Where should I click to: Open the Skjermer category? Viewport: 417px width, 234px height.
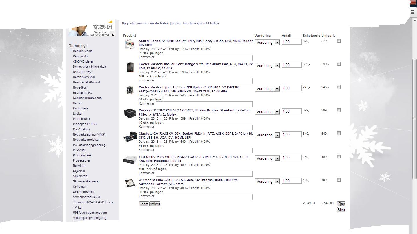click(79, 171)
